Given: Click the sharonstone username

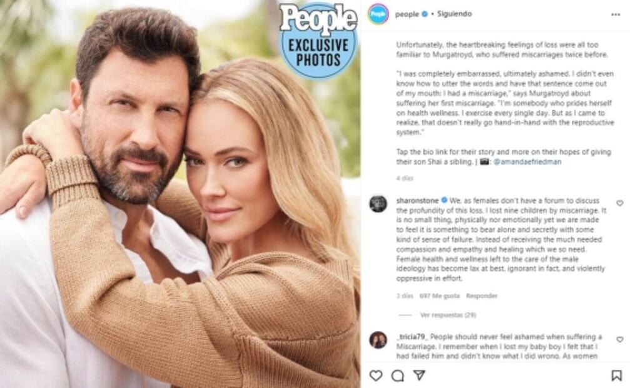Looking at the screenshot, I should 417,200.
